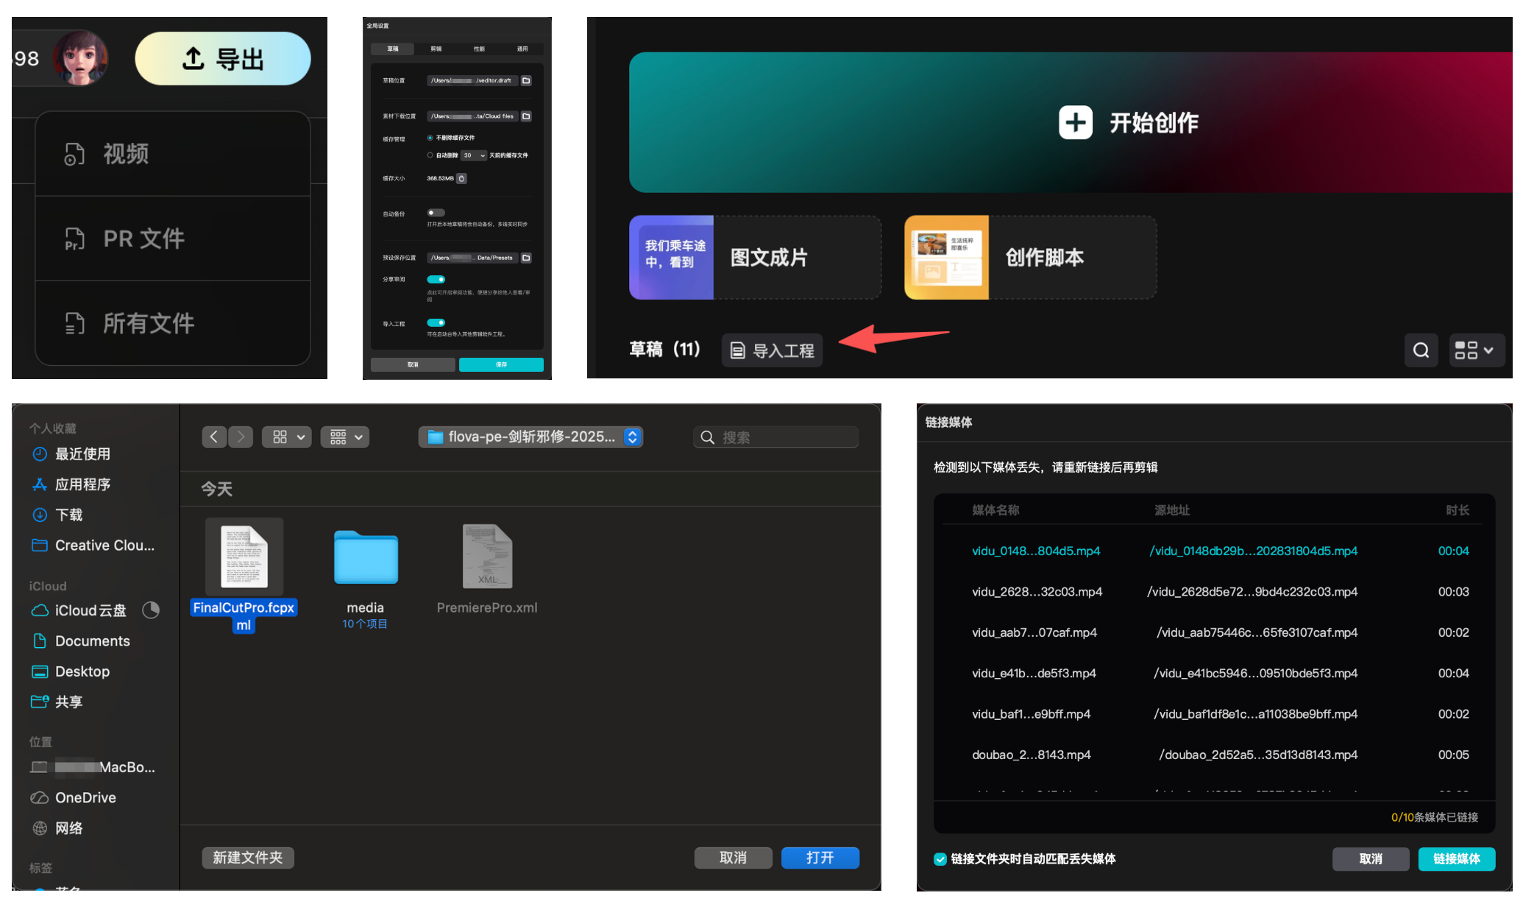Click folder icon next to 预设保存位置

tap(526, 258)
